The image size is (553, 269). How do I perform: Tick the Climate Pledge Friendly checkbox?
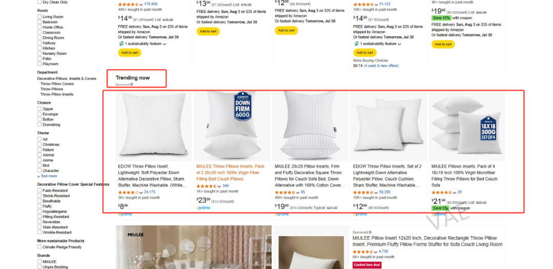click(39, 247)
